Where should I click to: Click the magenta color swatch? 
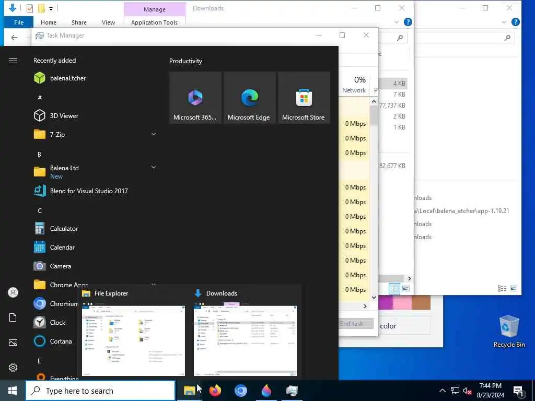(x=386, y=303)
